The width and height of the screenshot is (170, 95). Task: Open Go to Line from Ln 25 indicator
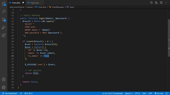(112, 93)
